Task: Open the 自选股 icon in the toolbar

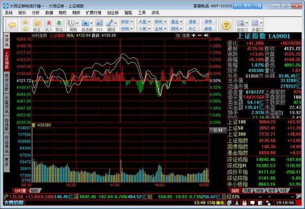Action: [x=87, y=23]
